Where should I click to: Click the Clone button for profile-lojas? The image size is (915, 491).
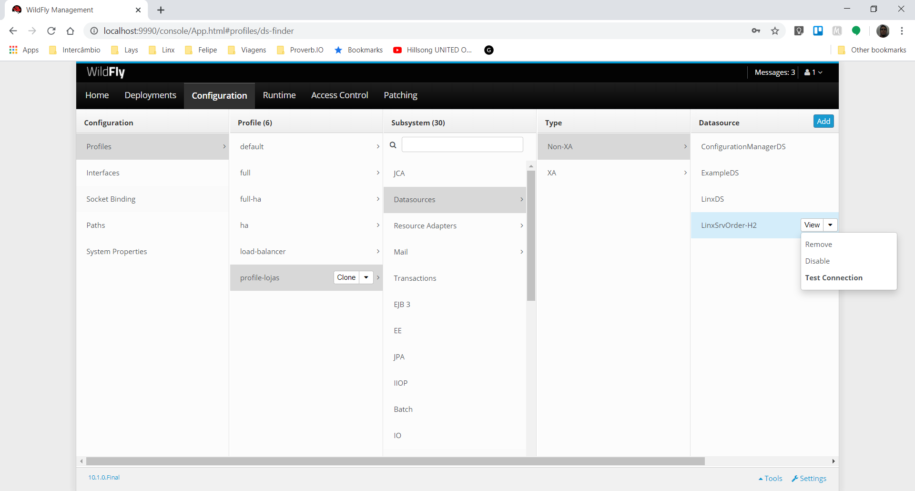(x=346, y=277)
